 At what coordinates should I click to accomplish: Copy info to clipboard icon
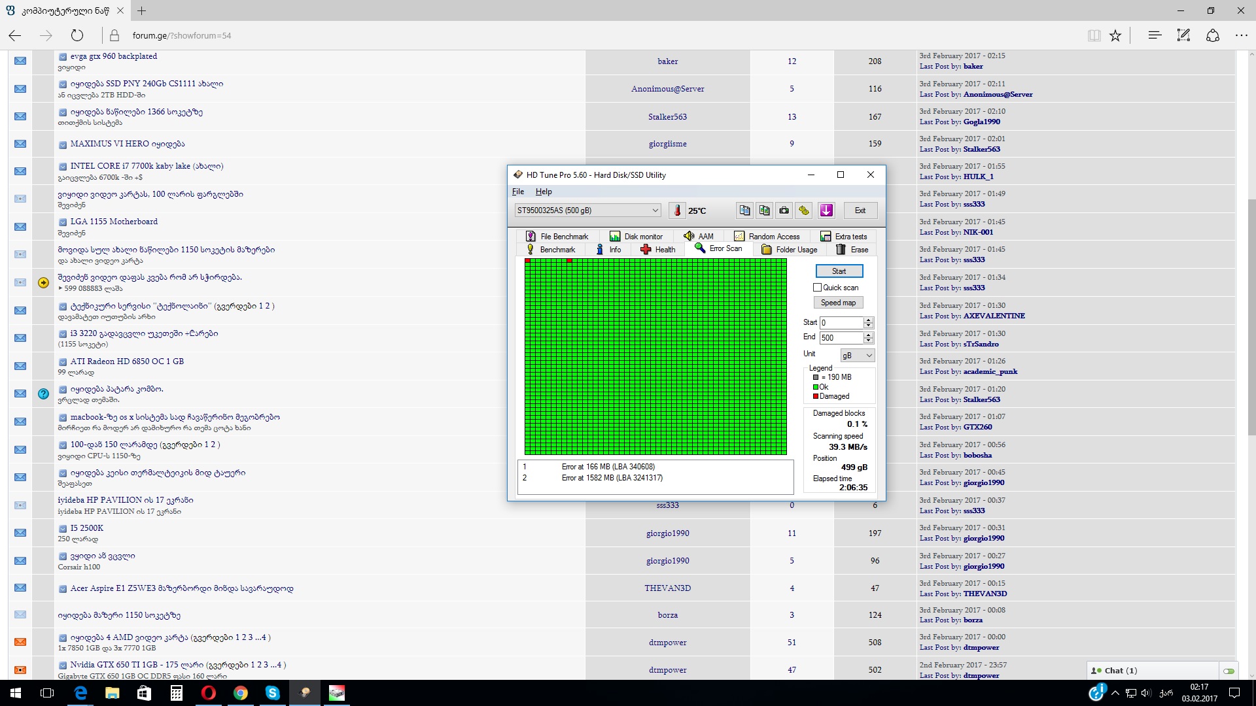[744, 210]
